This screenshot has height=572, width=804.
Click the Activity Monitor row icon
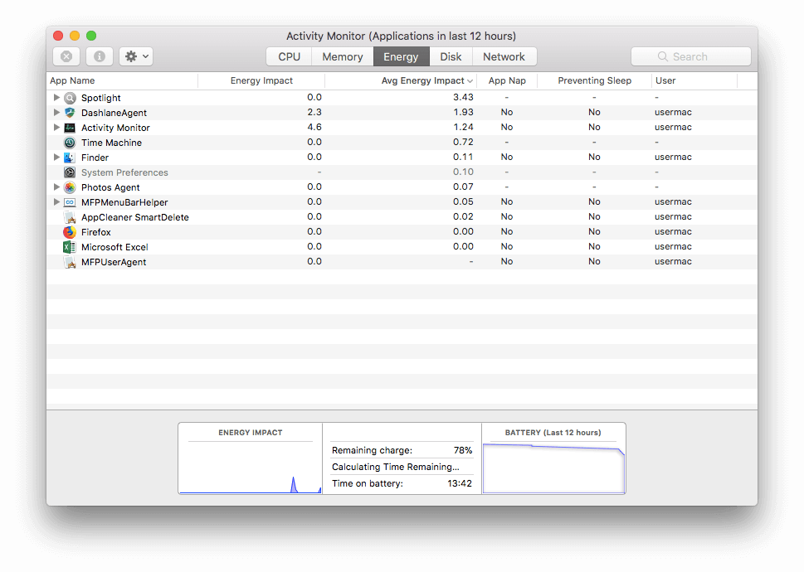click(x=70, y=128)
